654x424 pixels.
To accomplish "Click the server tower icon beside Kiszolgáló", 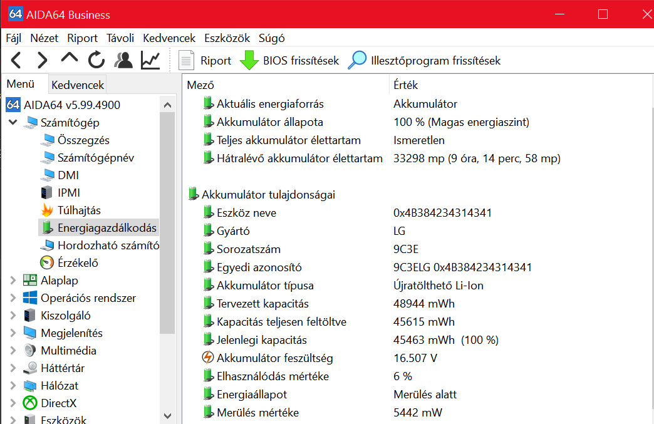I will (29, 315).
